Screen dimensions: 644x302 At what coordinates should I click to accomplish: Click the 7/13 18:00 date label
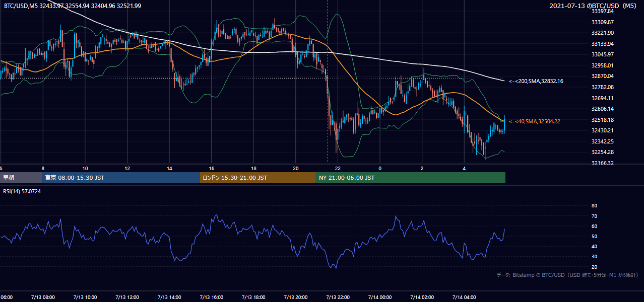(253, 297)
